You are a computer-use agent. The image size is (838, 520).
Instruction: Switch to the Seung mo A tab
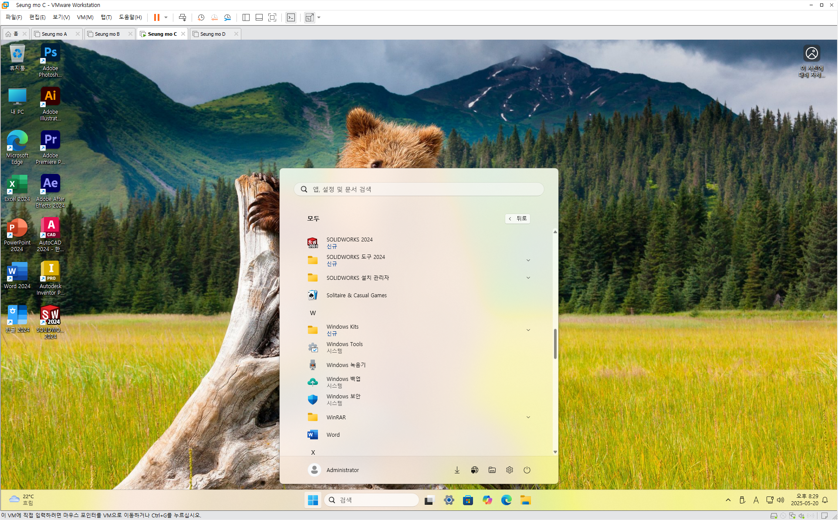click(54, 34)
